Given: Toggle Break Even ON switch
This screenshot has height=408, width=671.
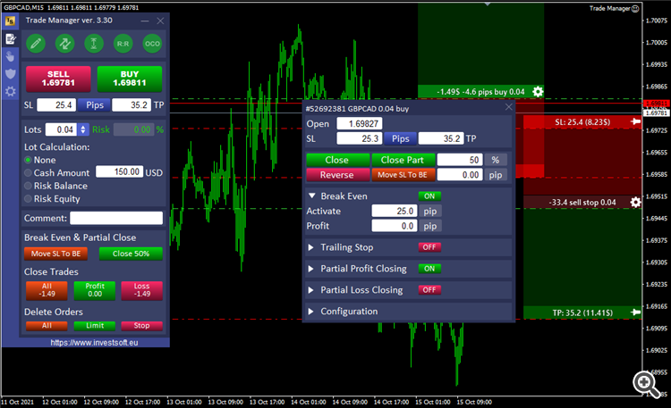Looking at the screenshot, I should (x=429, y=196).
